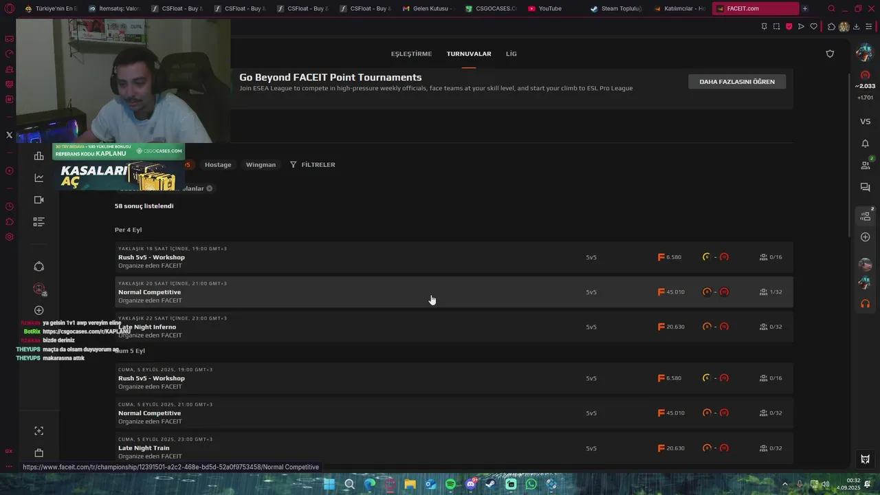Open Spotify from the taskbar

point(450,484)
